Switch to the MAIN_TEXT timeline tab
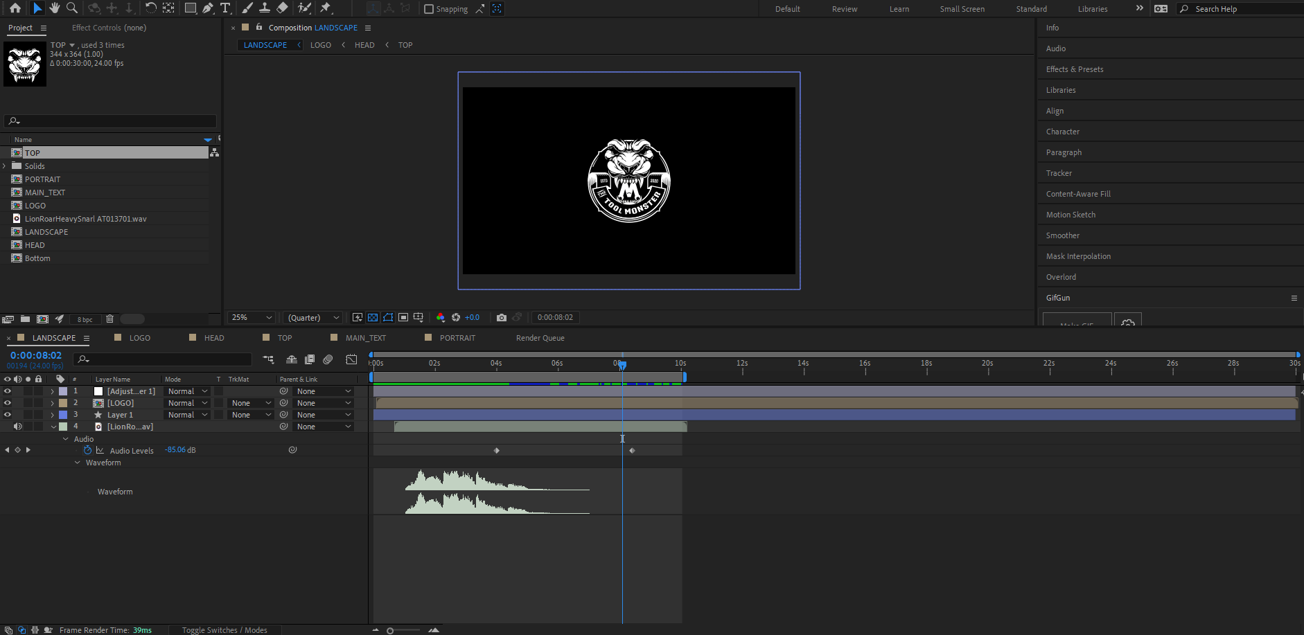This screenshot has height=635, width=1304. 366,338
